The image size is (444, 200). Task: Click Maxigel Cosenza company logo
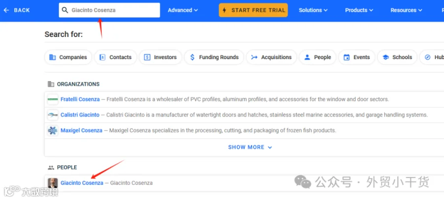pos(53,131)
